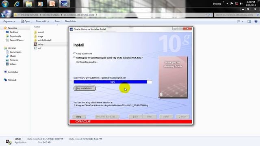Click the Action Center flag tray icon
Viewport: 260px width, 146px height.
tap(232, 4)
